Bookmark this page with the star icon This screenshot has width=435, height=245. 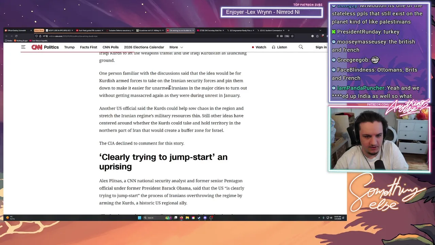coord(292,36)
